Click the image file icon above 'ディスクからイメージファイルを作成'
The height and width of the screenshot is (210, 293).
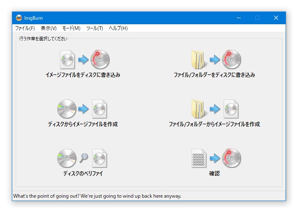99,109
